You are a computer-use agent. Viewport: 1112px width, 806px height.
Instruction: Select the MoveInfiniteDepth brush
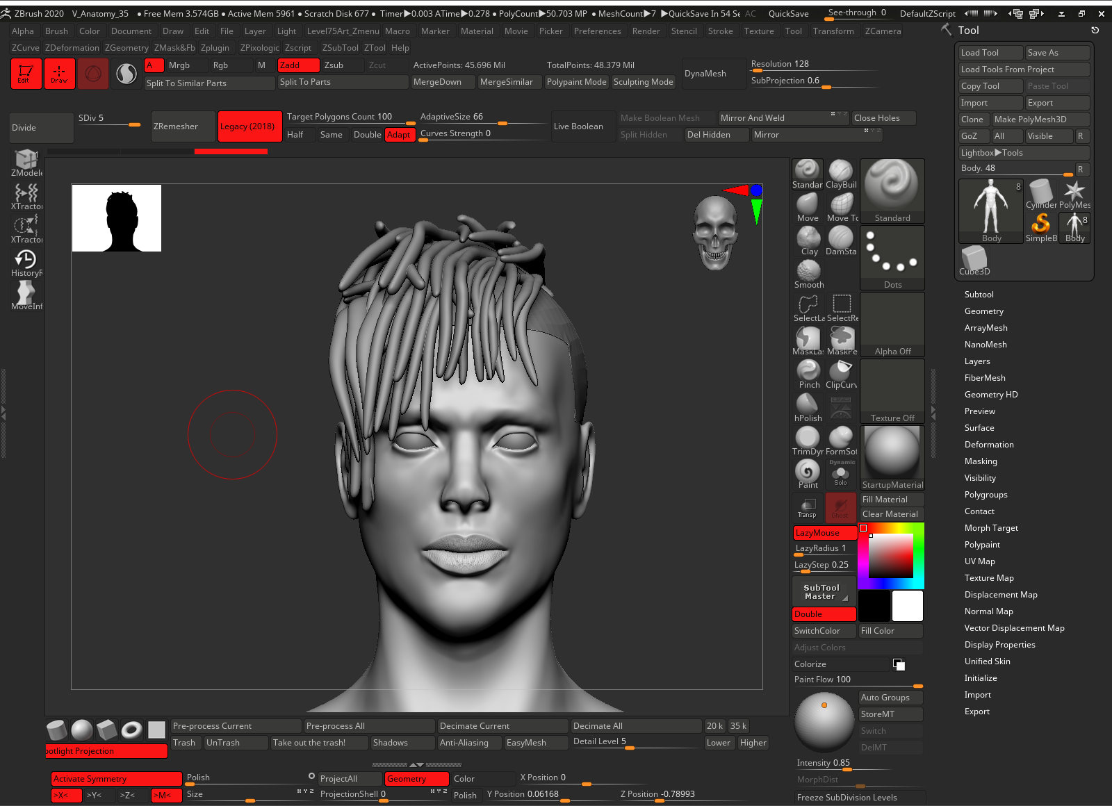pyautogui.click(x=26, y=297)
